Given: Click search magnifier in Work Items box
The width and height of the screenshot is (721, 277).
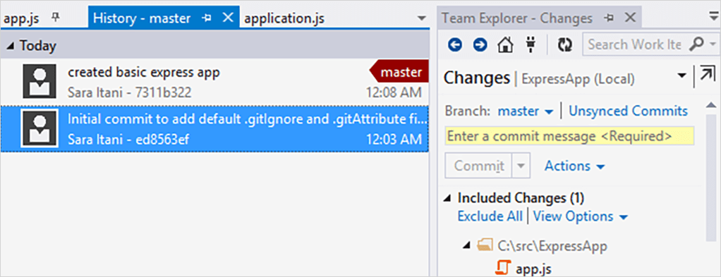Looking at the screenshot, I should click(x=696, y=44).
